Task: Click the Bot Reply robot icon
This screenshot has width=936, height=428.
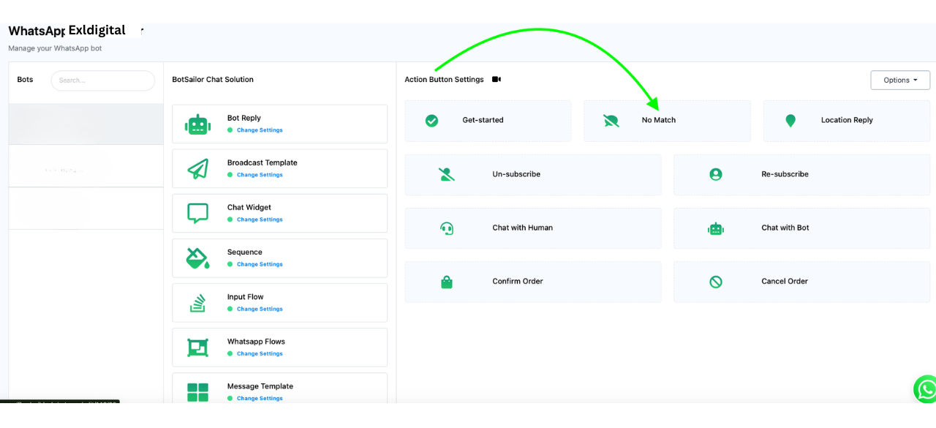Action: point(197,124)
